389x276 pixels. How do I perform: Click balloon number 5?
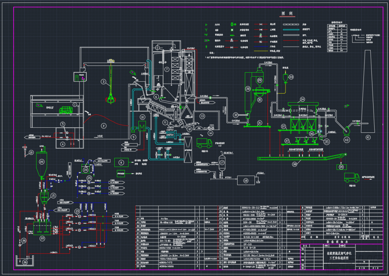pyautogui.click(x=62, y=124)
